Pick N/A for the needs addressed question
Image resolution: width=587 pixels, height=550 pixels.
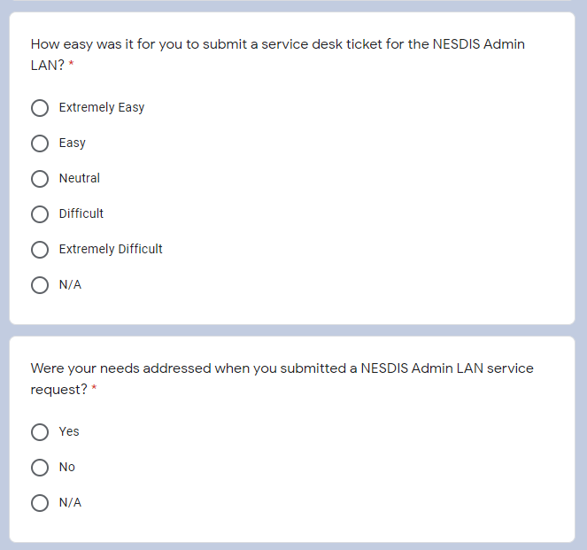tap(40, 503)
